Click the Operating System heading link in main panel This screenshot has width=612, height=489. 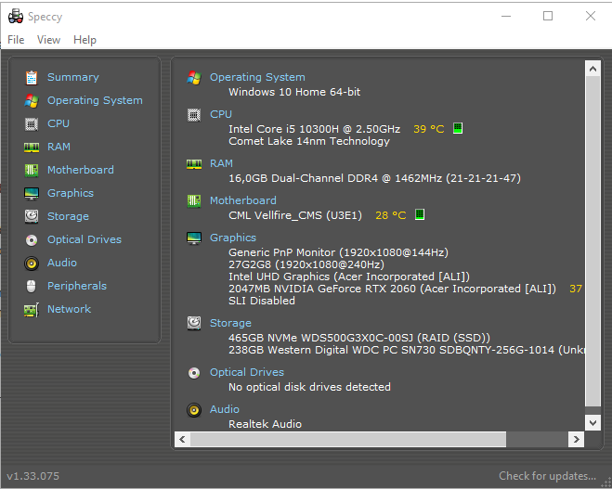pos(257,77)
